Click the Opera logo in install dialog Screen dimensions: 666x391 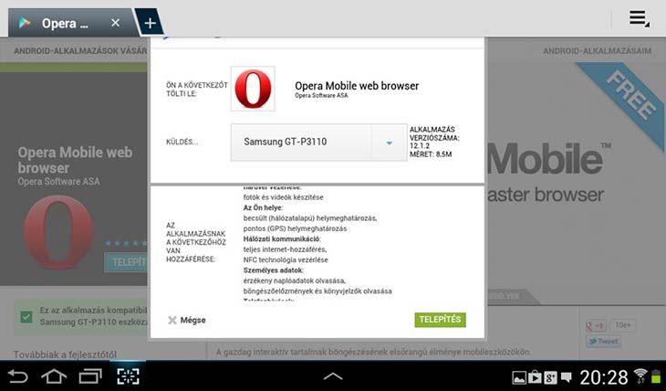253,89
